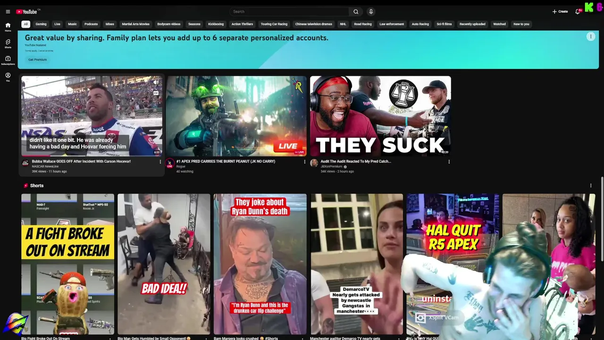Viewport: 604px width, 340px height.
Task: Open A FIGHT BROKE OUT ON STREAM short
Action: (67, 264)
